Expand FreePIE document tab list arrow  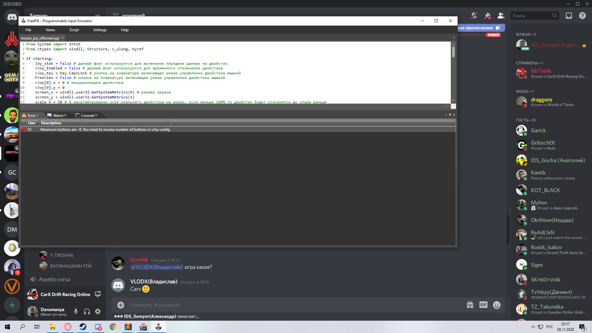(x=454, y=38)
